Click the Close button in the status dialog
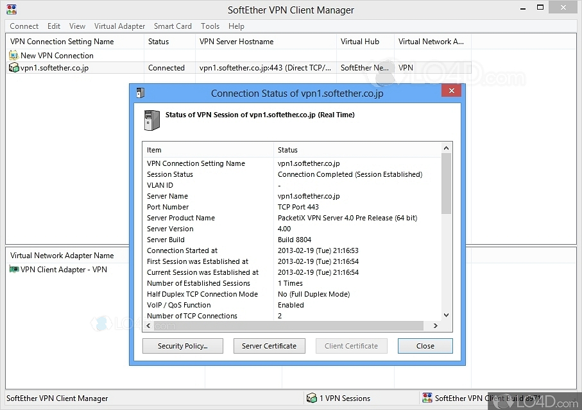Screen dimensions: 582x410 click(425, 345)
